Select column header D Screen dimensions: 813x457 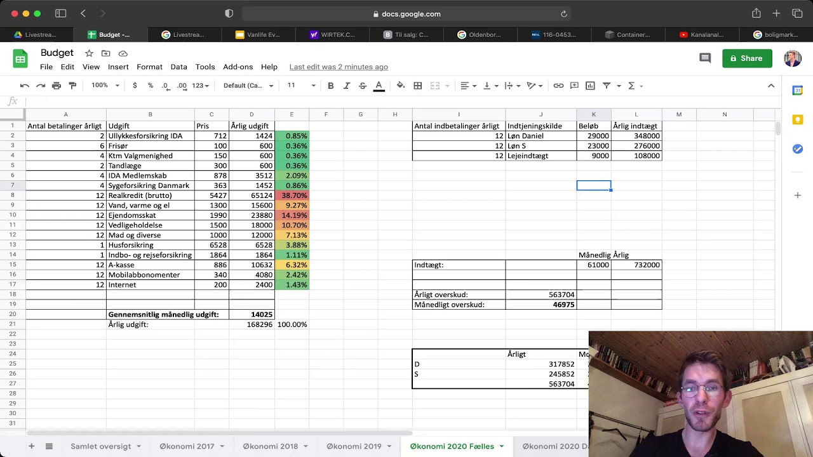pos(252,114)
